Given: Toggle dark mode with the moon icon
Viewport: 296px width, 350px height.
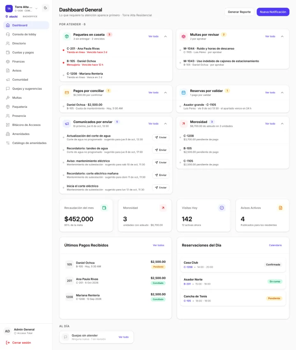Looking at the screenshot, I should tap(45, 8).
